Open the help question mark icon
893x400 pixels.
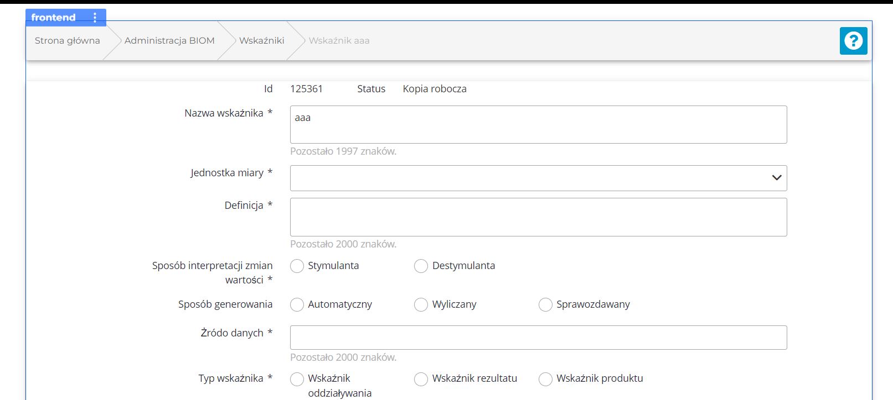coord(853,41)
